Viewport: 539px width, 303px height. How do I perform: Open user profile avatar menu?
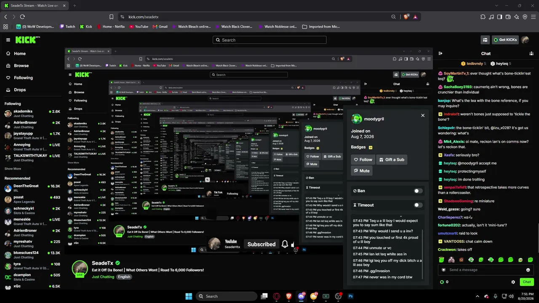(x=525, y=40)
